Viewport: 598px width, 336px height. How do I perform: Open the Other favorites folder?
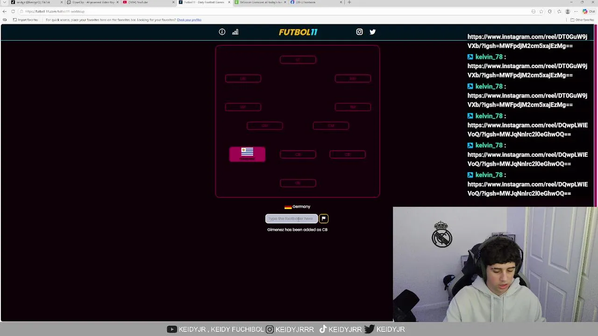tap(582, 20)
